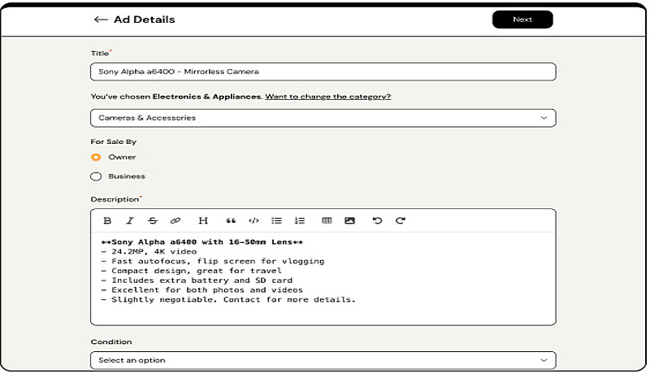This screenshot has height=374, width=650.
Task: Insert a code block
Action: tap(253, 220)
